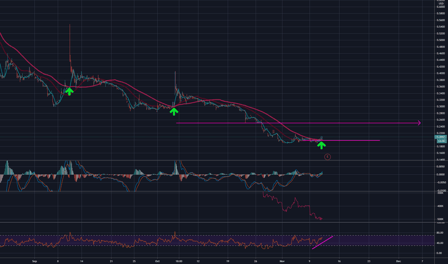Click the -500K volume indicator scale label
This screenshot has width=448, height=264.
(440, 219)
